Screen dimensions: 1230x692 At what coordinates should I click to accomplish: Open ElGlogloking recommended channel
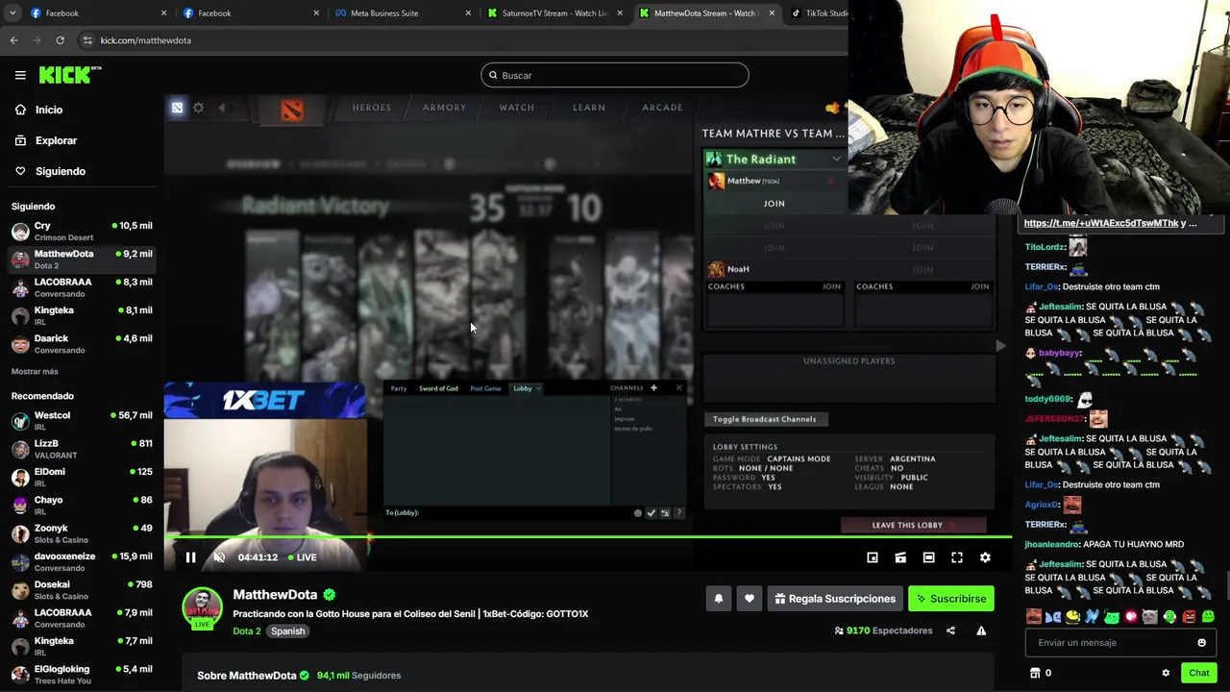(82, 674)
